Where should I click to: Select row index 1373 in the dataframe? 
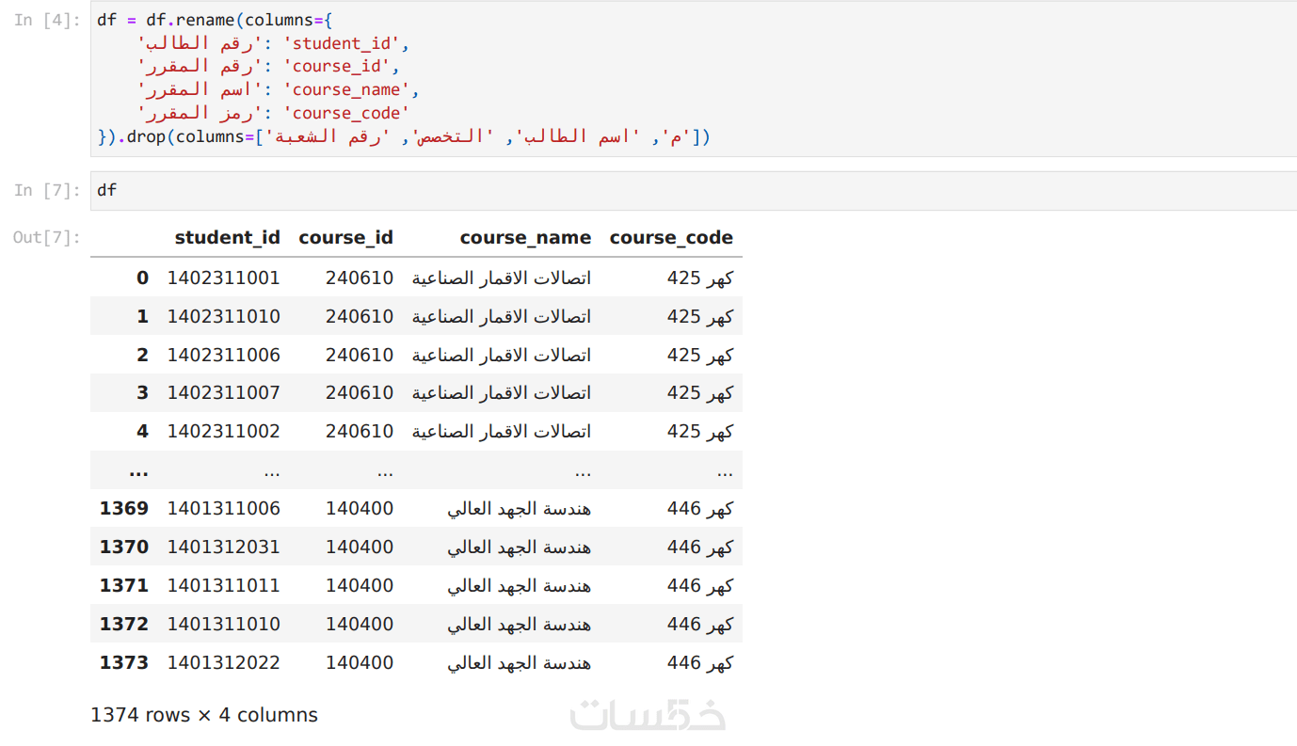pos(124,662)
